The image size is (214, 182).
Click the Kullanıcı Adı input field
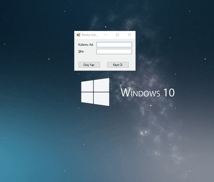114,45
